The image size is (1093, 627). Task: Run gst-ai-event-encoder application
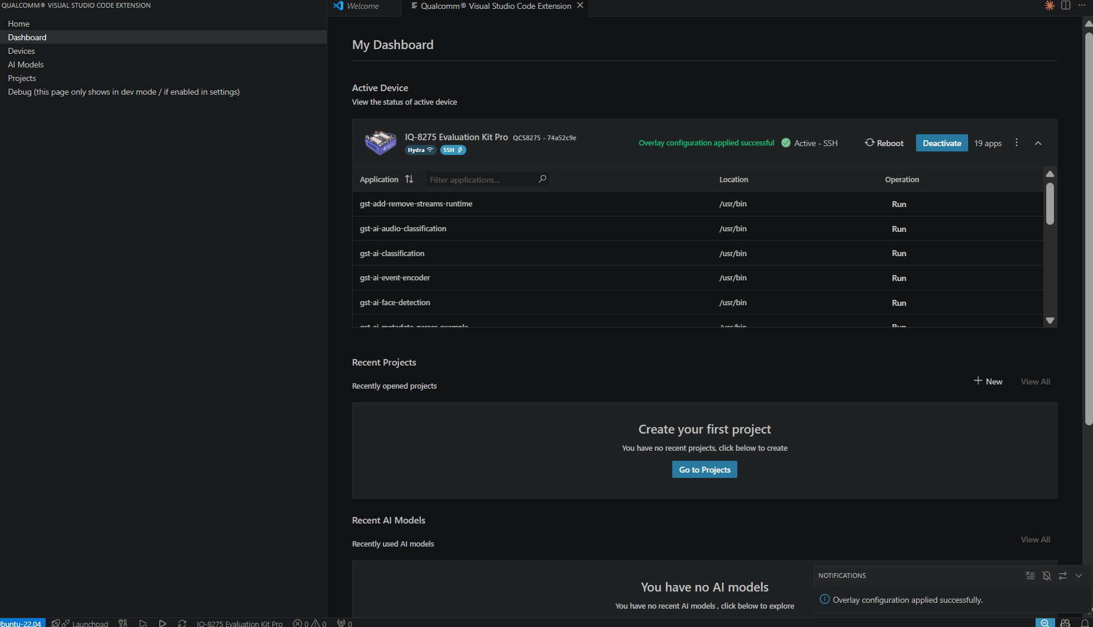click(x=899, y=278)
